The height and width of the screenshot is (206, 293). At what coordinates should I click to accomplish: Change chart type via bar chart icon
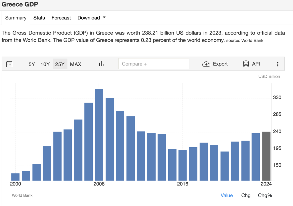pos(101,64)
